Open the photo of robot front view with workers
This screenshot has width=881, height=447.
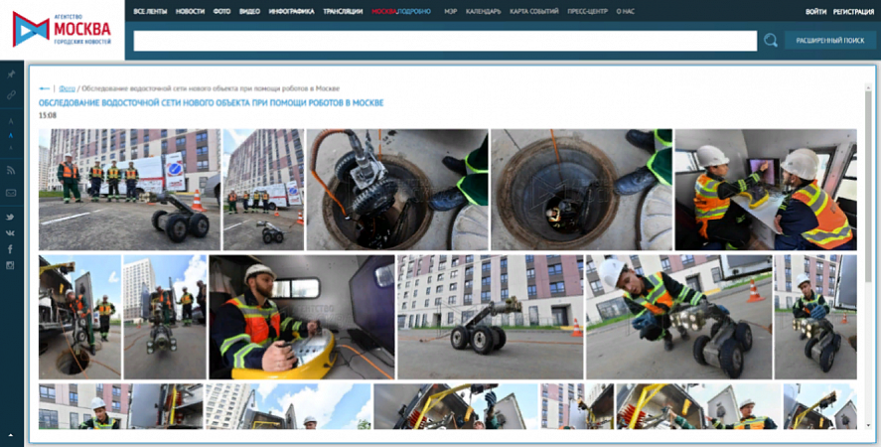pyautogui.click(x=165, y=317)
